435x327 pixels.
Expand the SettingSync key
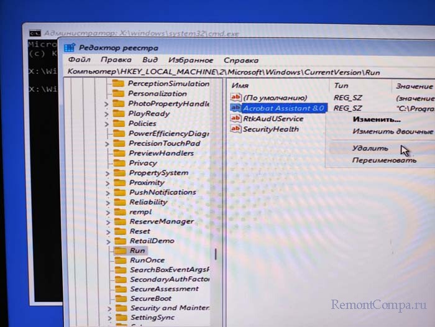109,318
